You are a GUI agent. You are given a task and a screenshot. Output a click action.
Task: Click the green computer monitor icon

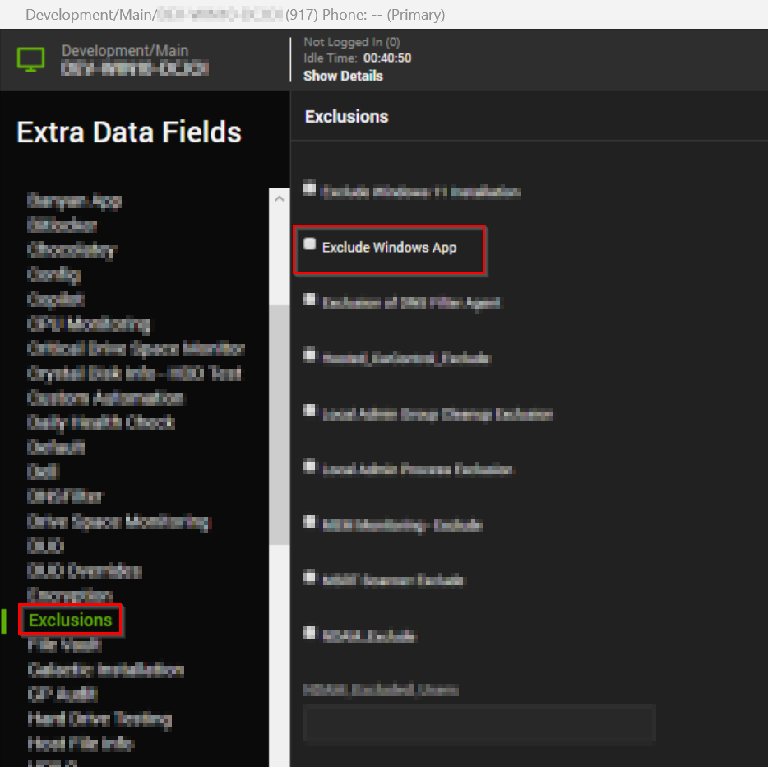click(x=31, y=59)
